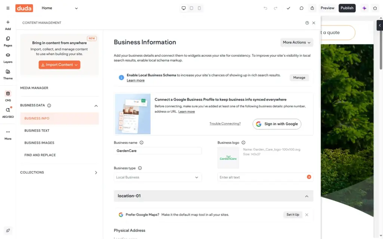Open the Business type dropdown
This screenshot has width=383, height=239.
[x=157, y=177]
